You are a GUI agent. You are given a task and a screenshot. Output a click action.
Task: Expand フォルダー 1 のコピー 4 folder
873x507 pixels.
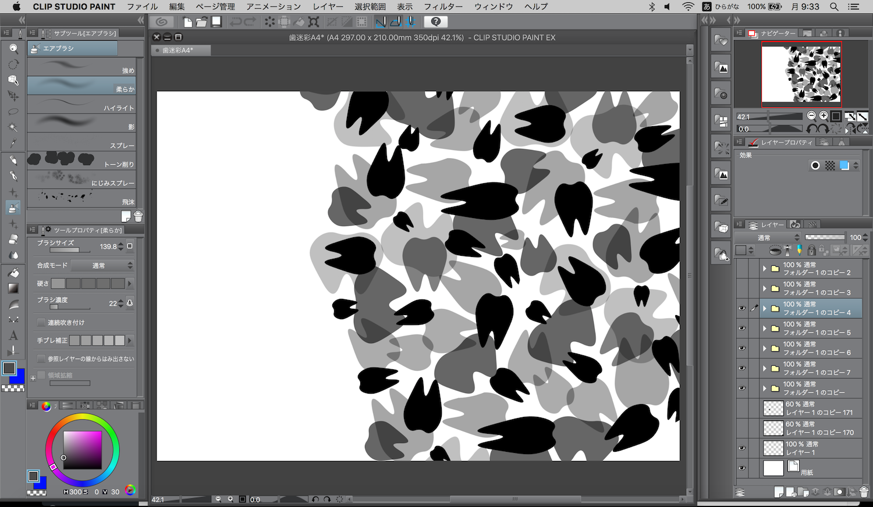pos(765,308)
